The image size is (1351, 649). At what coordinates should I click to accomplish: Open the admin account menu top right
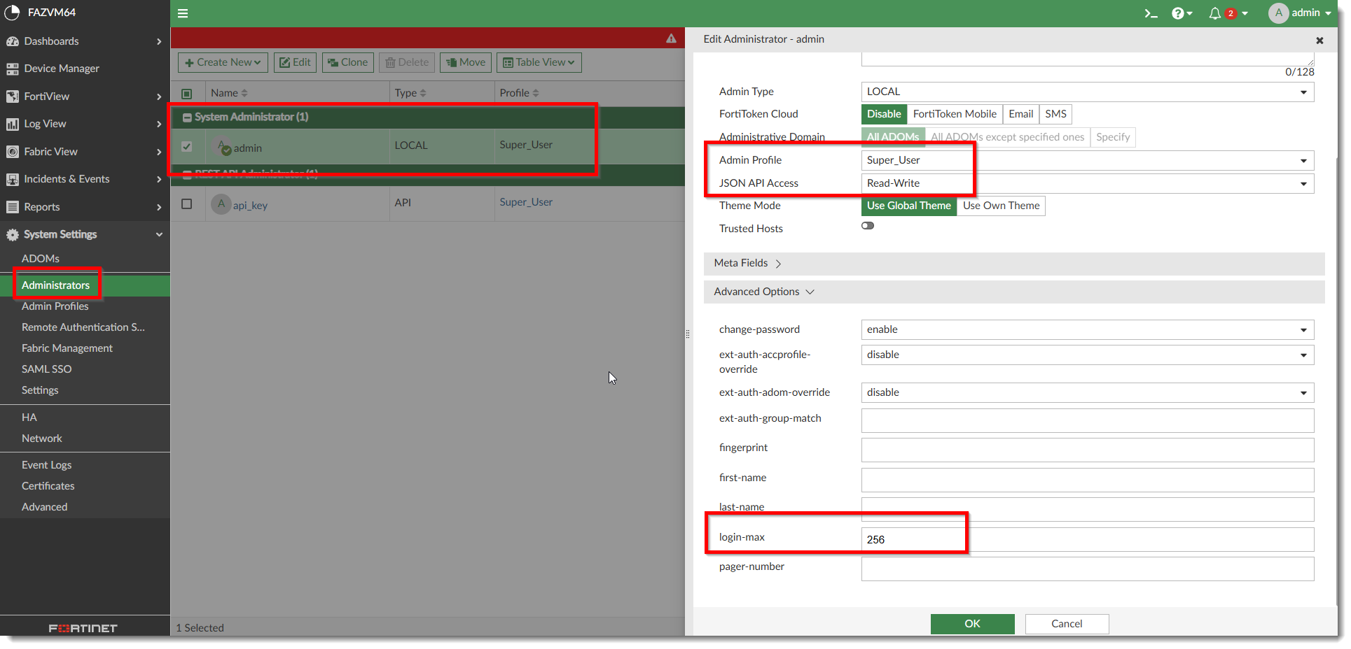click(1303, 13)
